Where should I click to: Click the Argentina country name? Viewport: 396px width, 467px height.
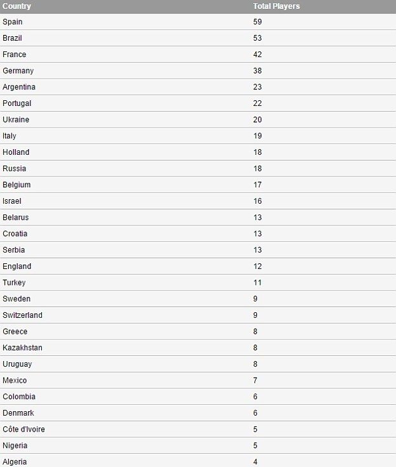pyautogui.click(x=19, y=87)
